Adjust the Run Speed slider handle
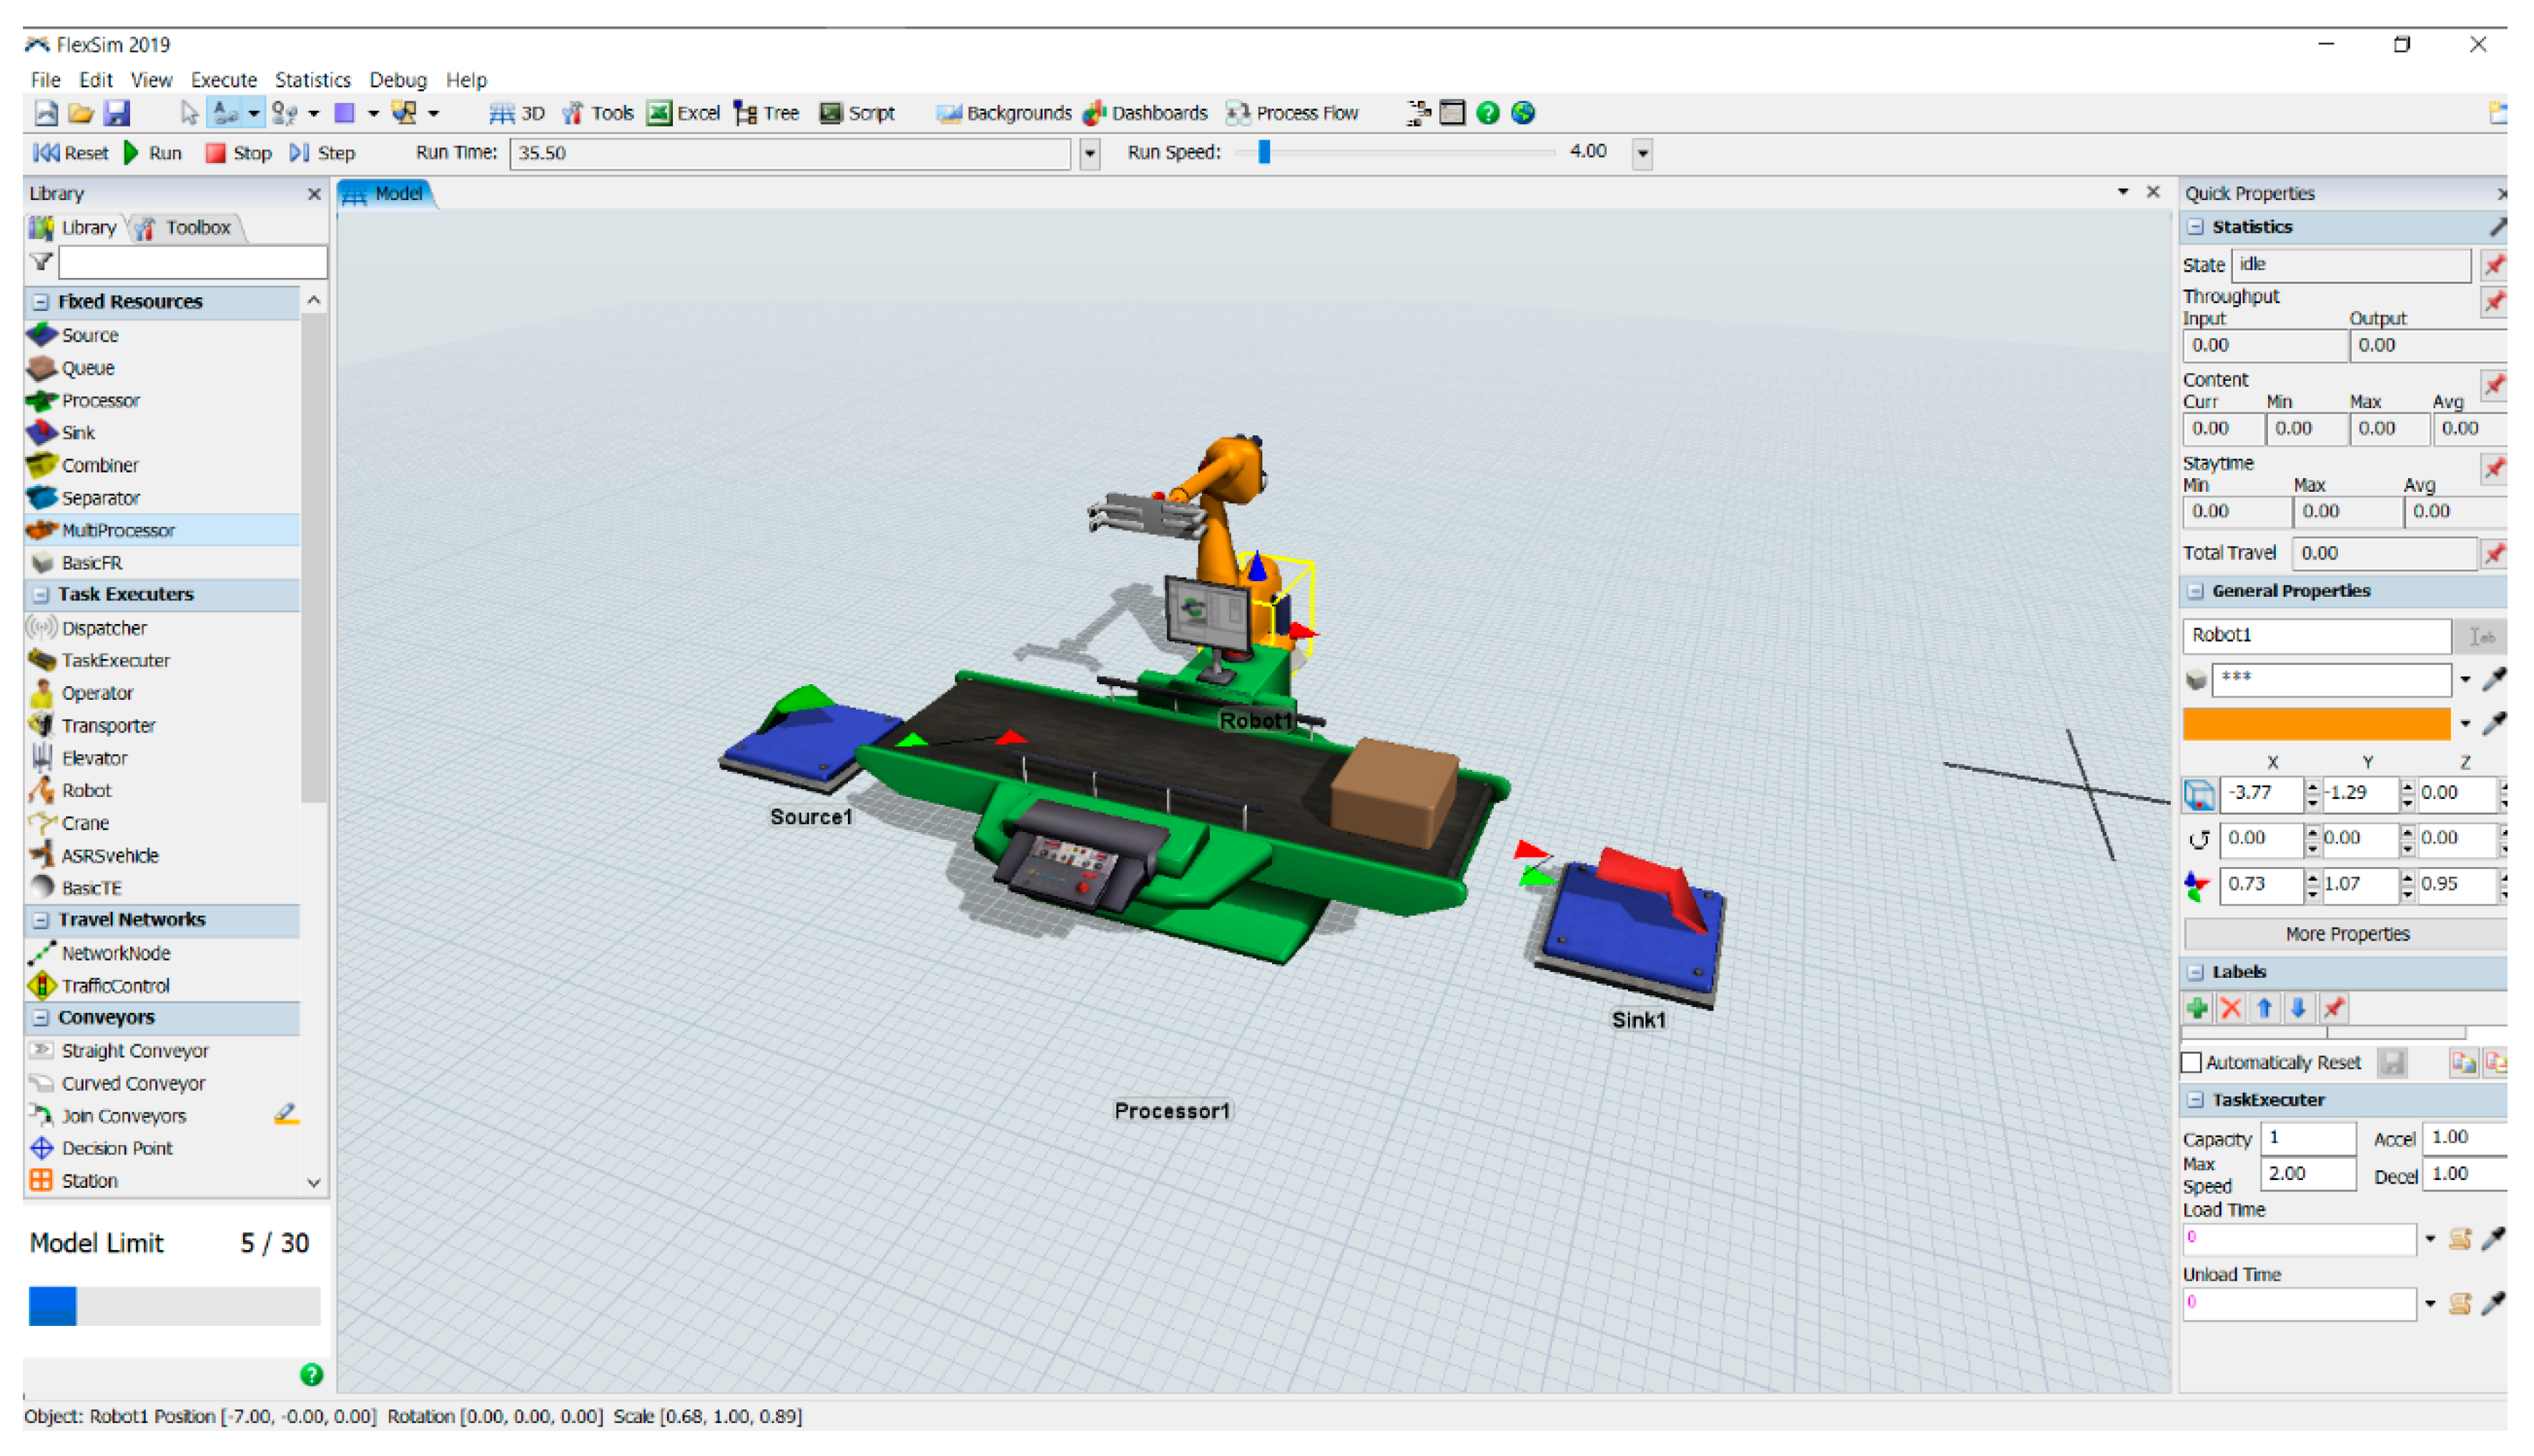This screenshot has height=1456, width=2534. click(x=1264, y=152)
